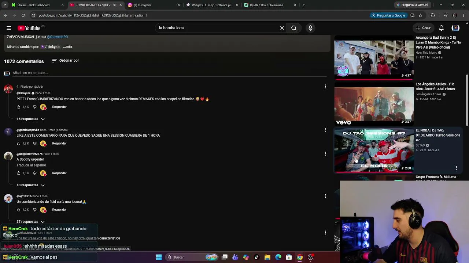Open Los Ángeles Azules video thumbnail

click(x=374, y=104)
